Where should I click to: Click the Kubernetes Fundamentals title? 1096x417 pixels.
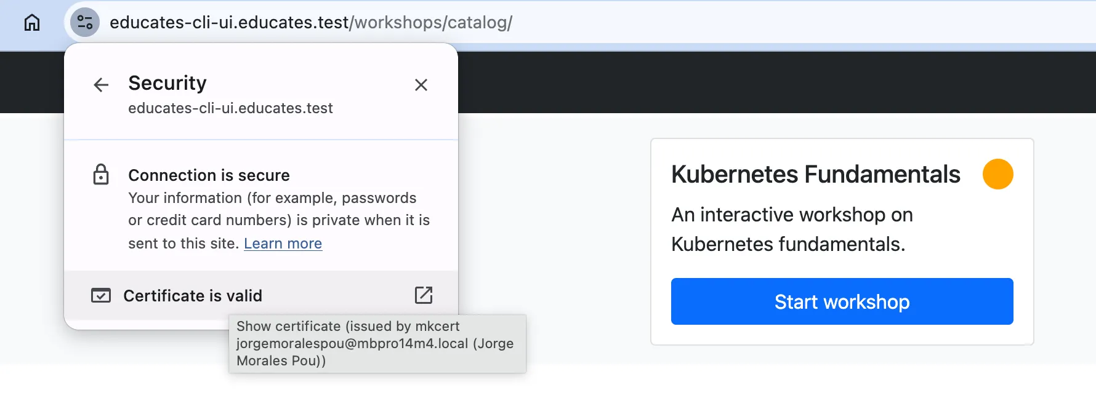pyautogui.click(x=816, y=175)
